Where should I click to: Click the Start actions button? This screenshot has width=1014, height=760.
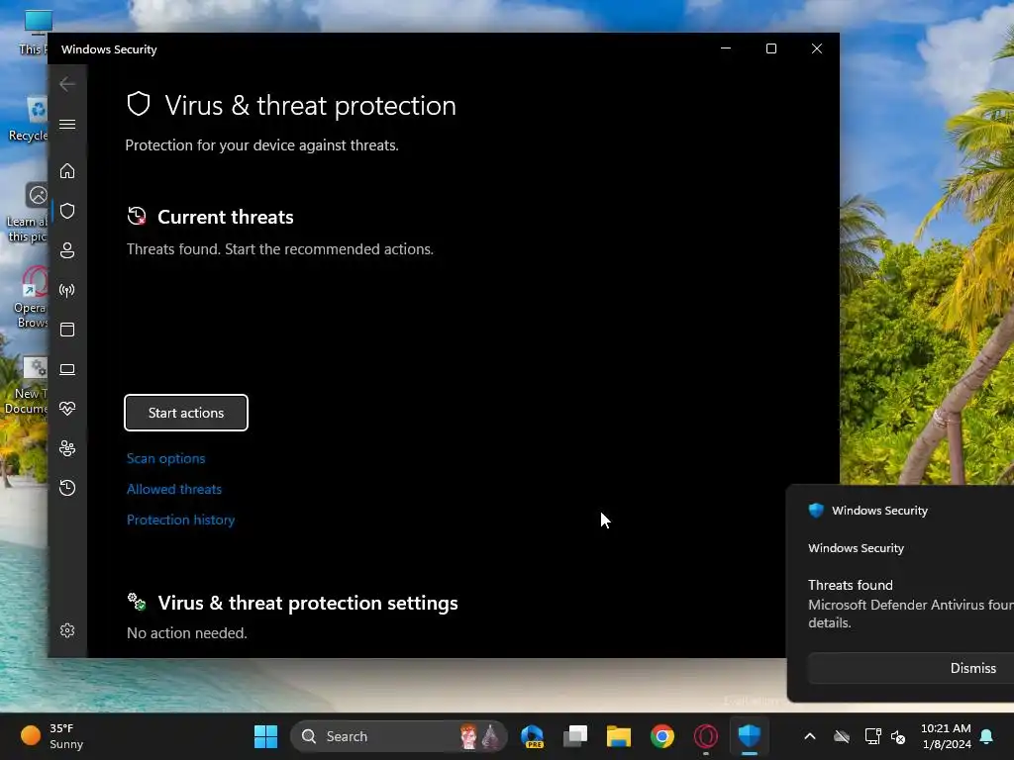pos(186,413)
